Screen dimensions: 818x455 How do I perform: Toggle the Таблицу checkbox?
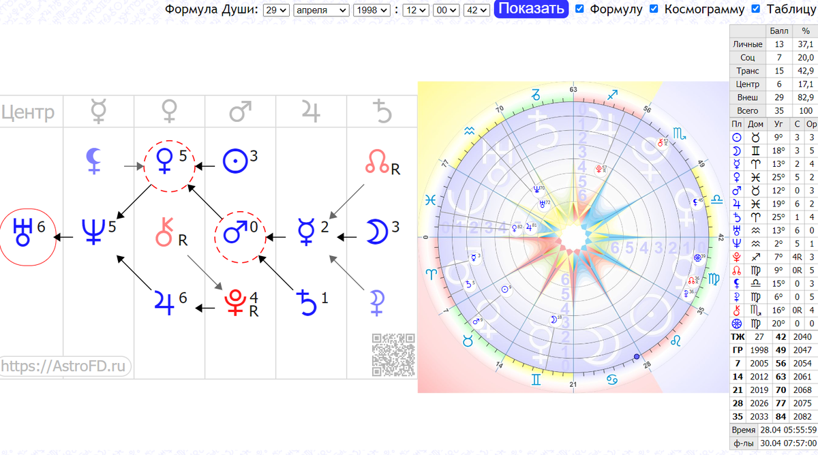[x=755, y=9]
